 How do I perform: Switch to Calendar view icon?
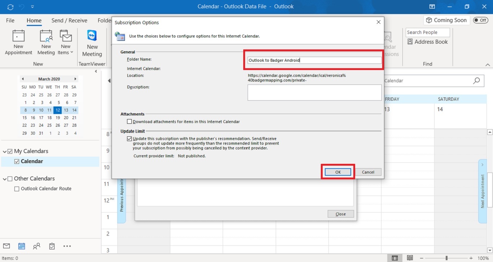(x=22, y=246)
